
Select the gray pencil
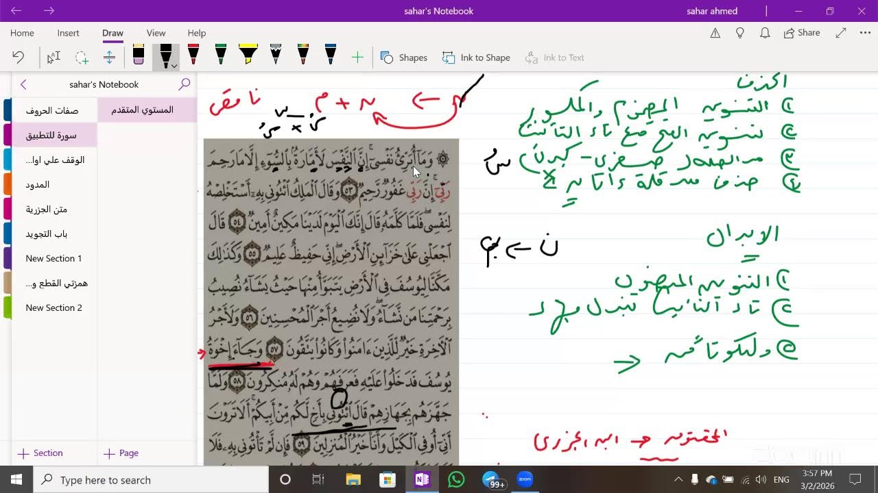pos(276,55)
